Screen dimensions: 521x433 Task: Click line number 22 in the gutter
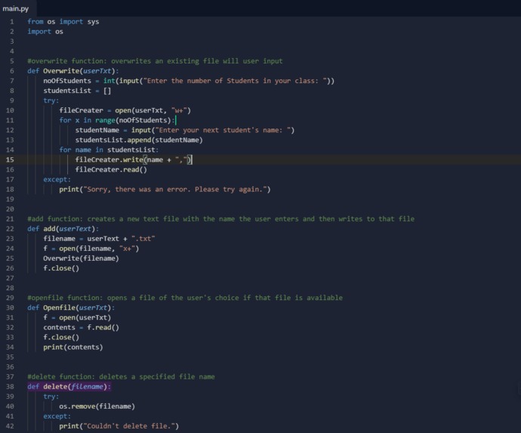10,229
